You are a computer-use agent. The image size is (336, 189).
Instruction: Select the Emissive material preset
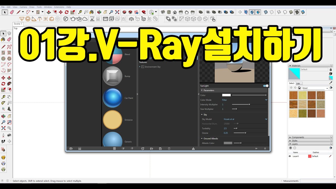[x=112, y=120]
